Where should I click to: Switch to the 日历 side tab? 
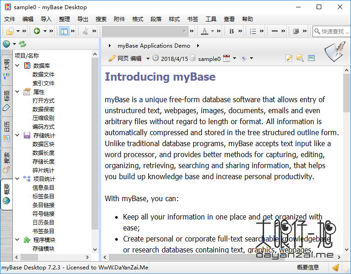click(6, 132)
